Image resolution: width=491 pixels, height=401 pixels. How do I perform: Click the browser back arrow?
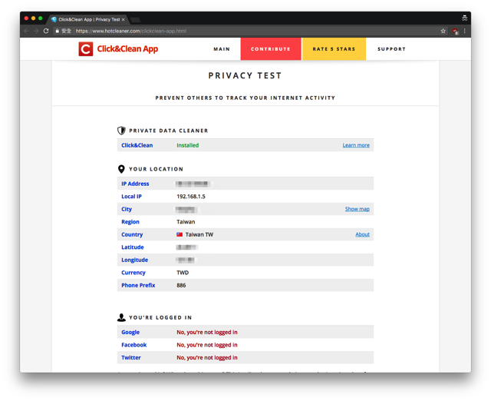click(x=26, y=31)
